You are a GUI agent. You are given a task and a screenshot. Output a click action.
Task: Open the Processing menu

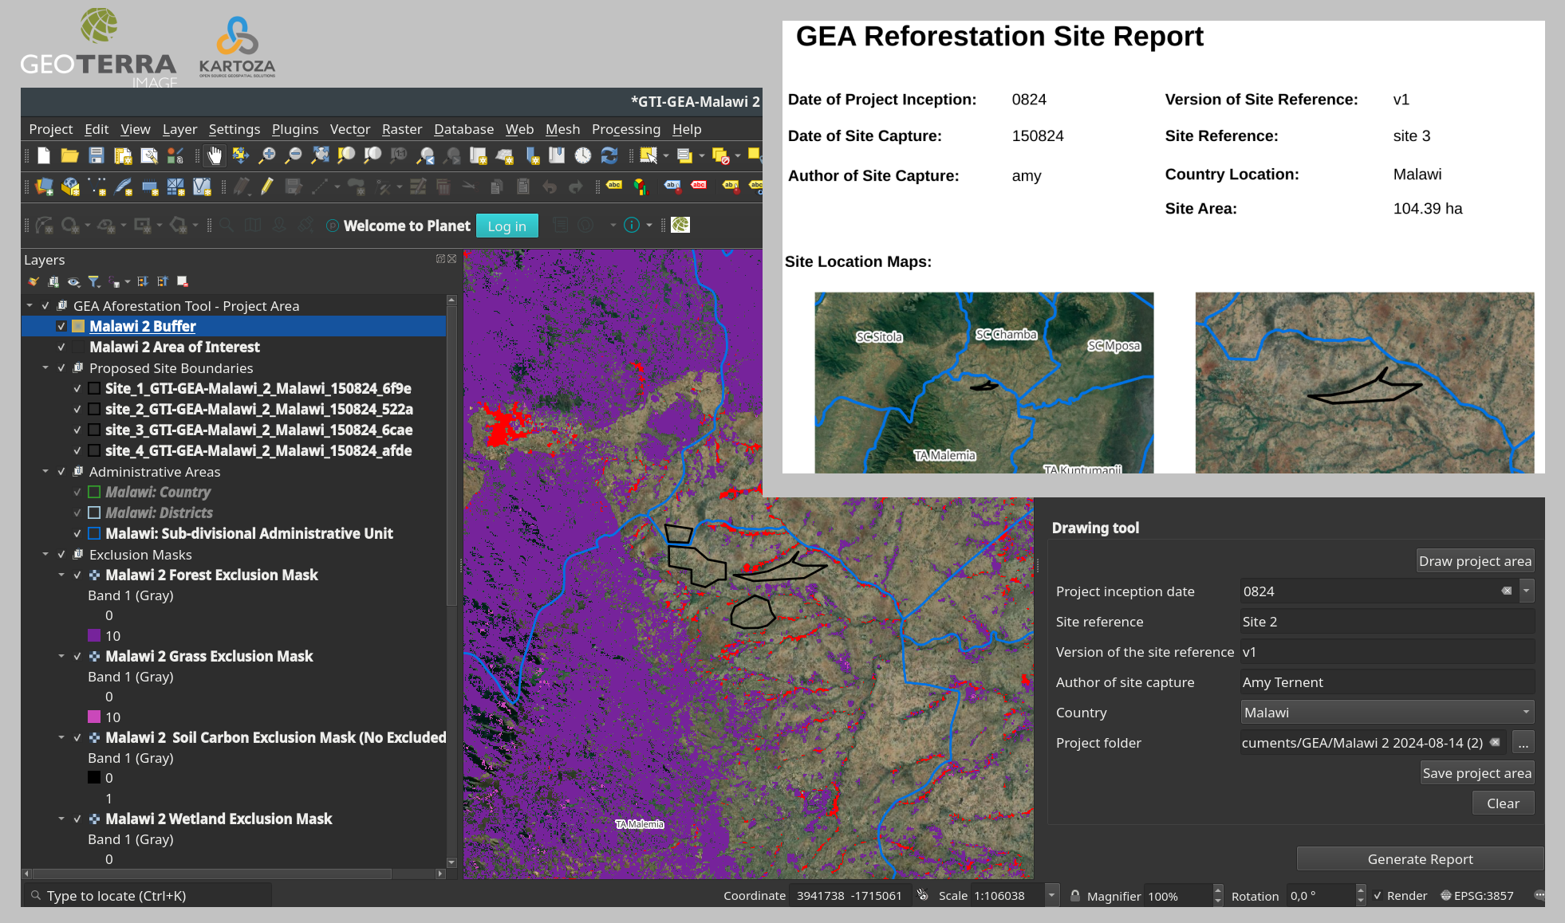[626, 129]
